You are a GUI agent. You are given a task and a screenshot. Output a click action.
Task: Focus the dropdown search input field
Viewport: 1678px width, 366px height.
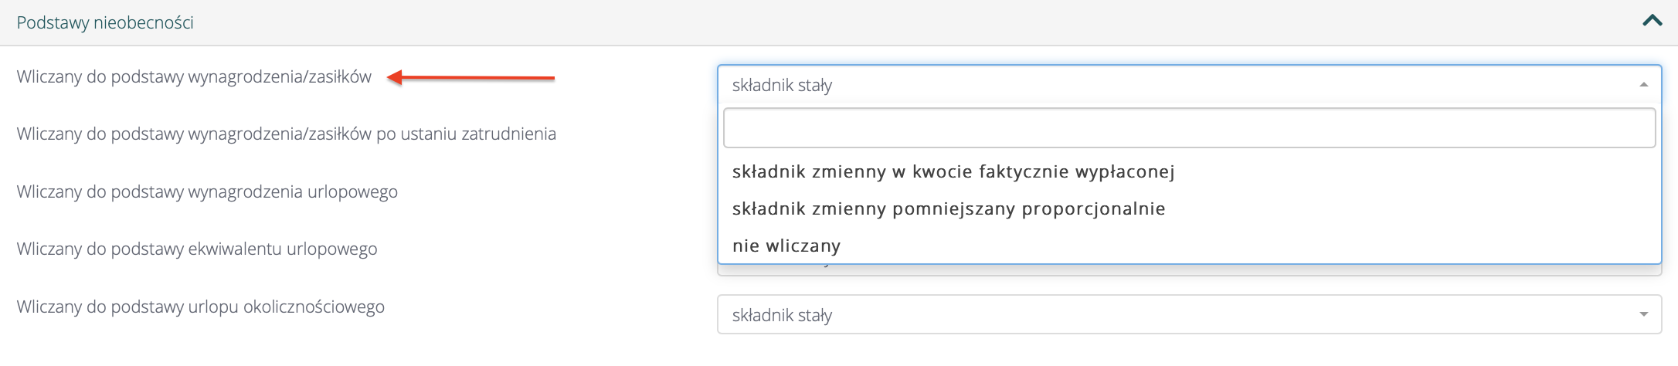pos(1188,128)
